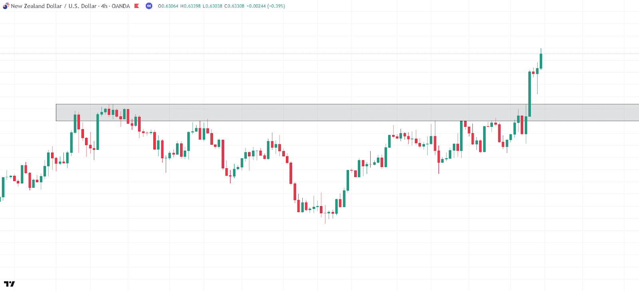Click the open price value O0.63064
639x291 pixels.
[x=168, y=6]
